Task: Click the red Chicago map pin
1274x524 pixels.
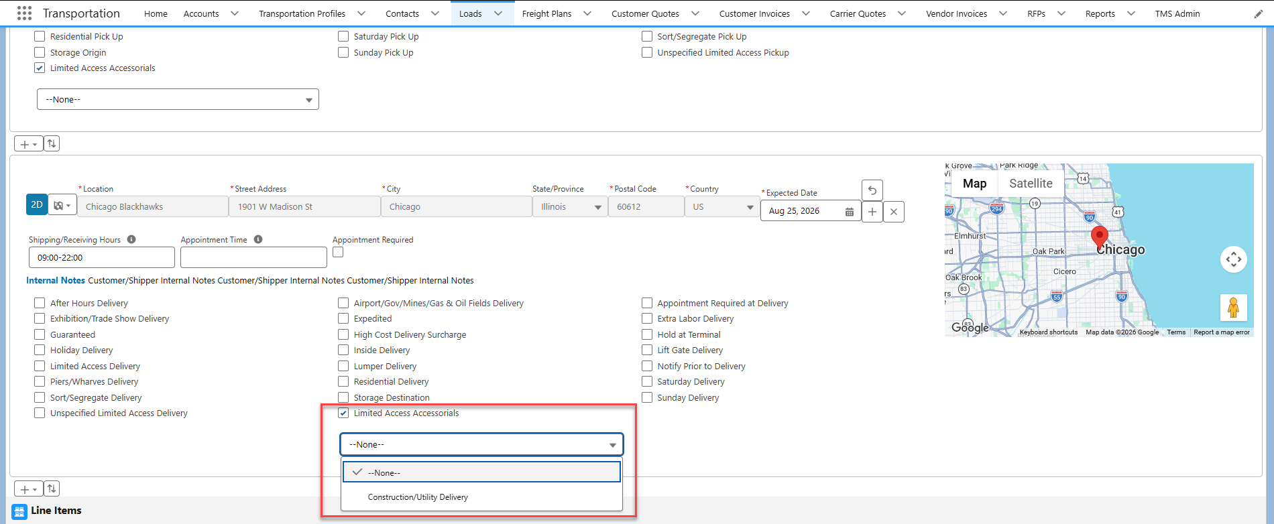Action: [x=1099, y=238]
